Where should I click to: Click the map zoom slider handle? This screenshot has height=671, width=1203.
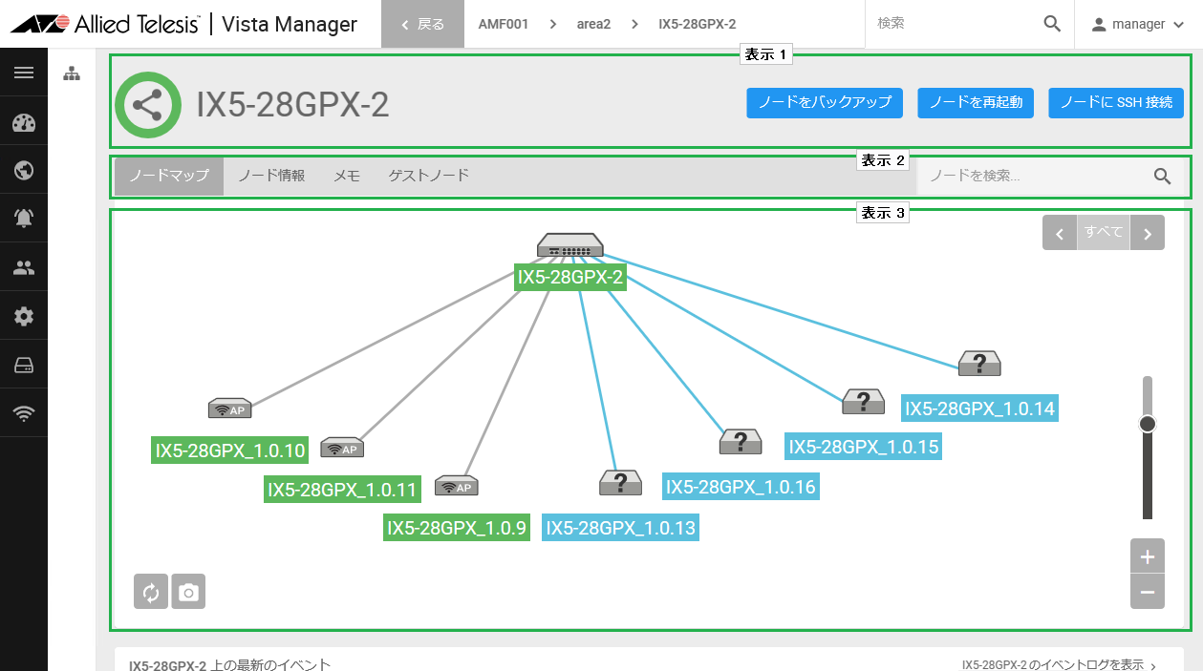click(x=1148, y=424)
